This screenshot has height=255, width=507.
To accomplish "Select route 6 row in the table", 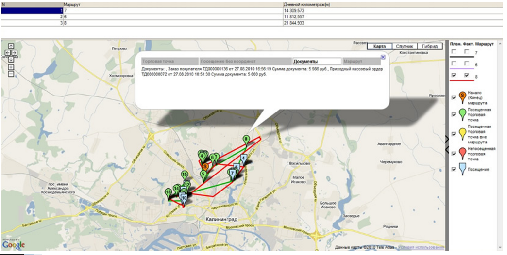I will pyautogui.click(x=146, y=16).
